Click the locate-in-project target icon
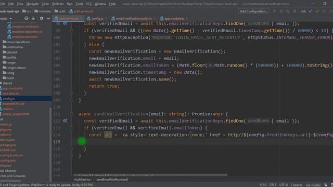The image size is (333, 187). 27,19
